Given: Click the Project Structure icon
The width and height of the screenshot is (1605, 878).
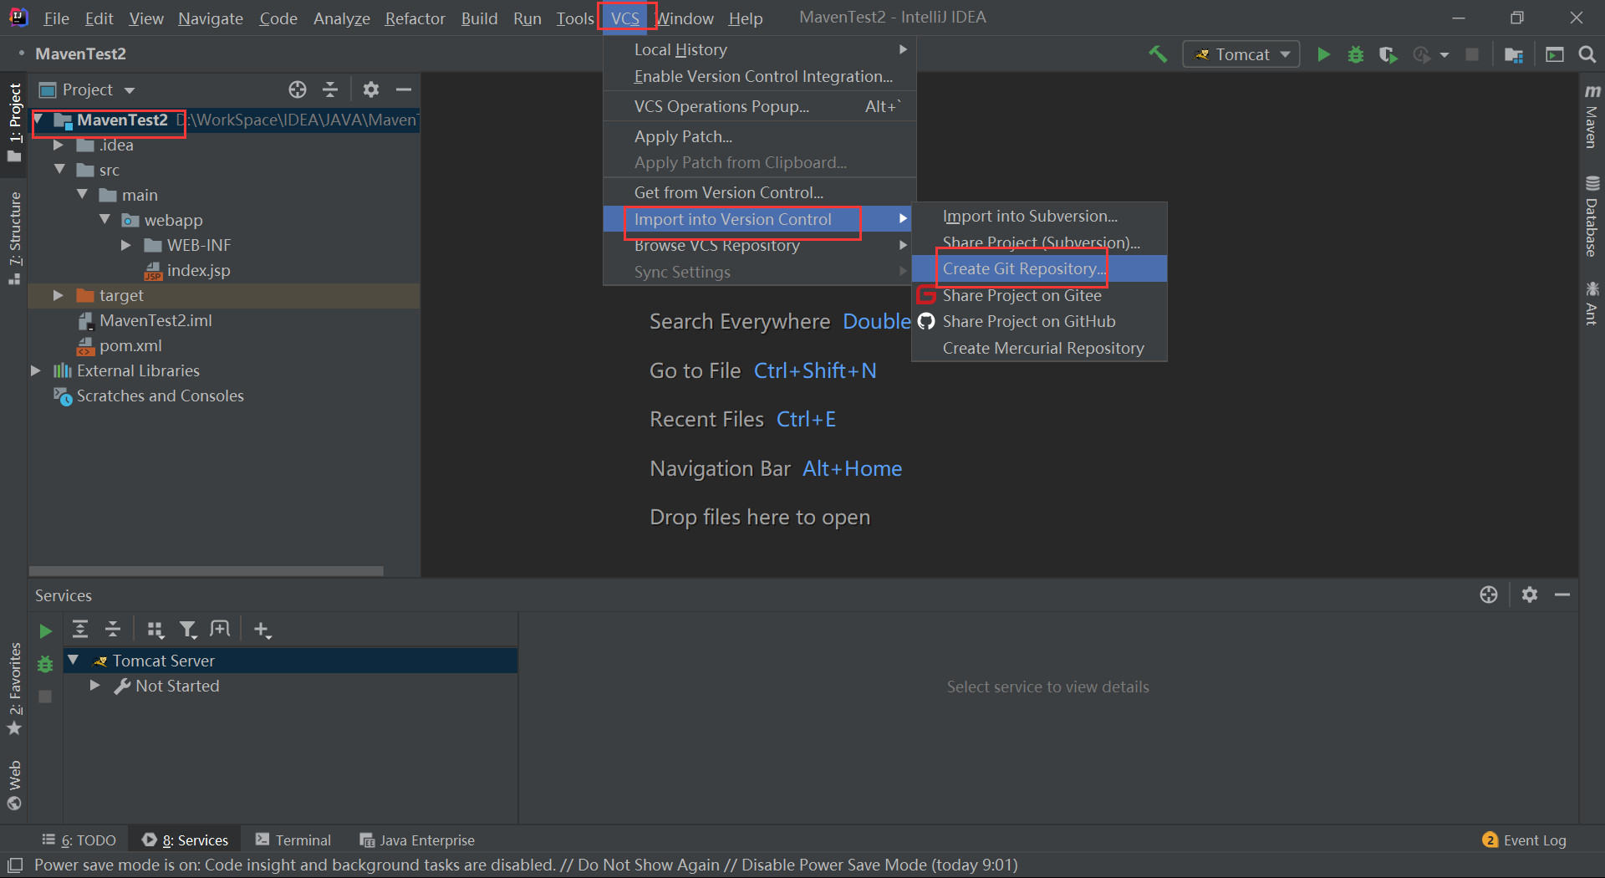Looking at the screenshot, I should [1513, 54].
